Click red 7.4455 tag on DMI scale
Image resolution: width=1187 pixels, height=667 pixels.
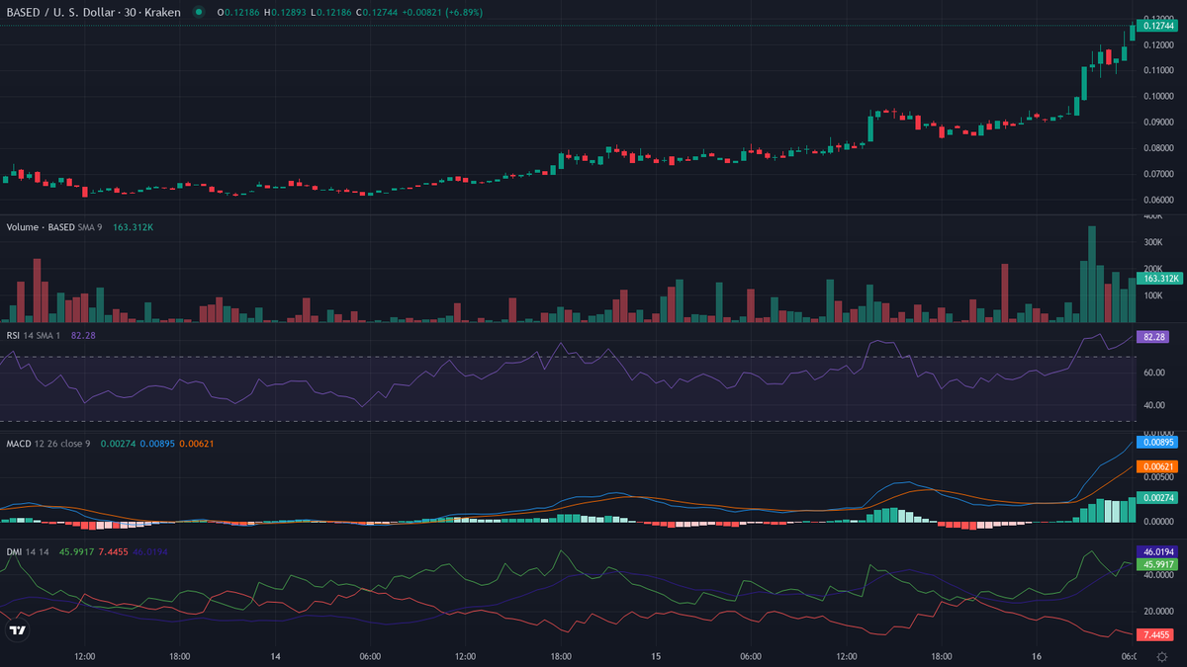(x=1156, y=633)
